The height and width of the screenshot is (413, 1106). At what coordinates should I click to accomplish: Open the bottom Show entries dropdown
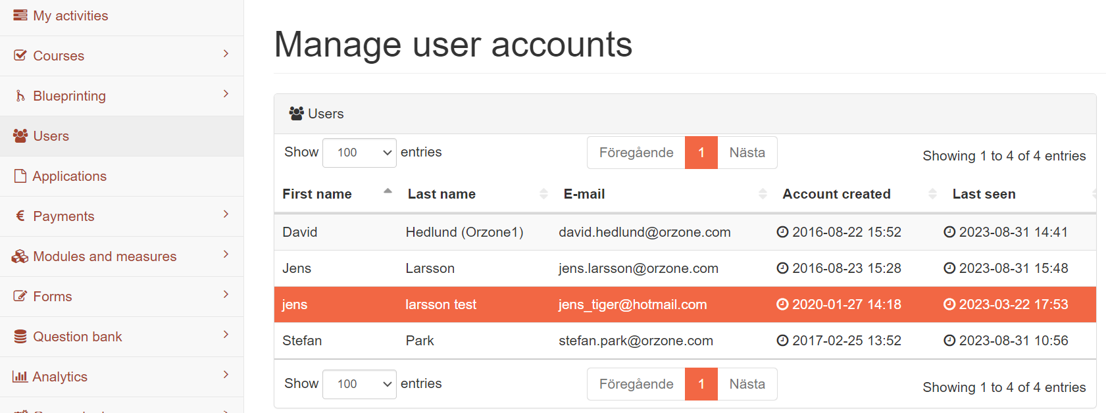(x=359, y=384)
